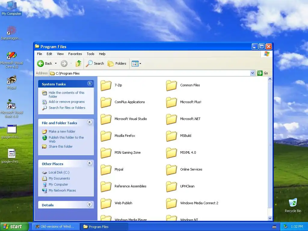Switch to Old versions of Wind... taskbar item
The width and height of the screenshot is (308, 231).
56,226
